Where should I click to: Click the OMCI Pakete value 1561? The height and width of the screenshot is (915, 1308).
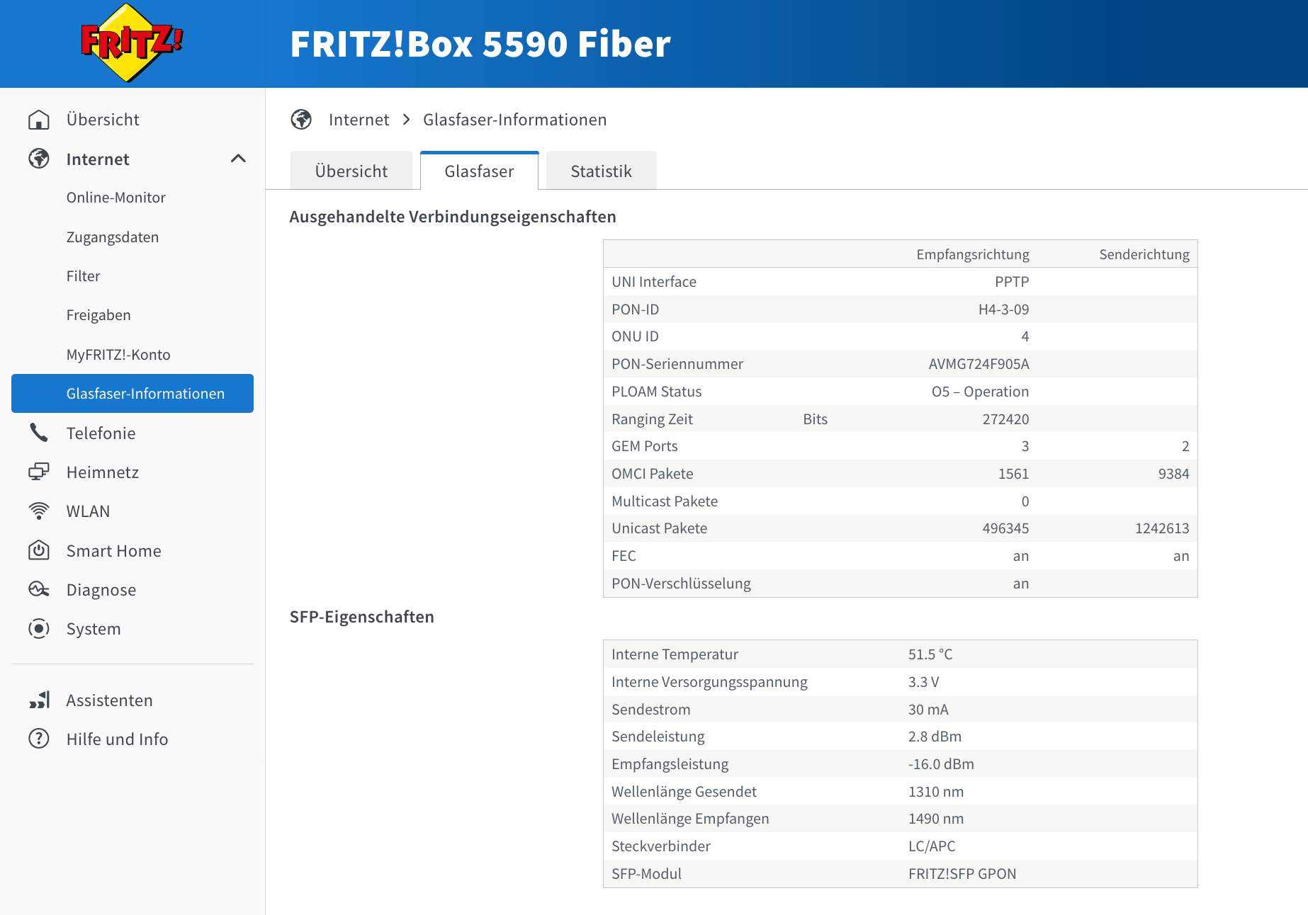(x=1013, y=474)
